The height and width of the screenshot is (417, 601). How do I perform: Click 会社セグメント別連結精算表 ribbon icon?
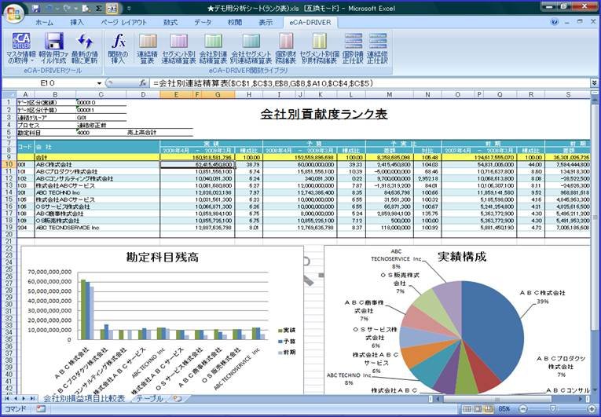(x=251, y=42)
